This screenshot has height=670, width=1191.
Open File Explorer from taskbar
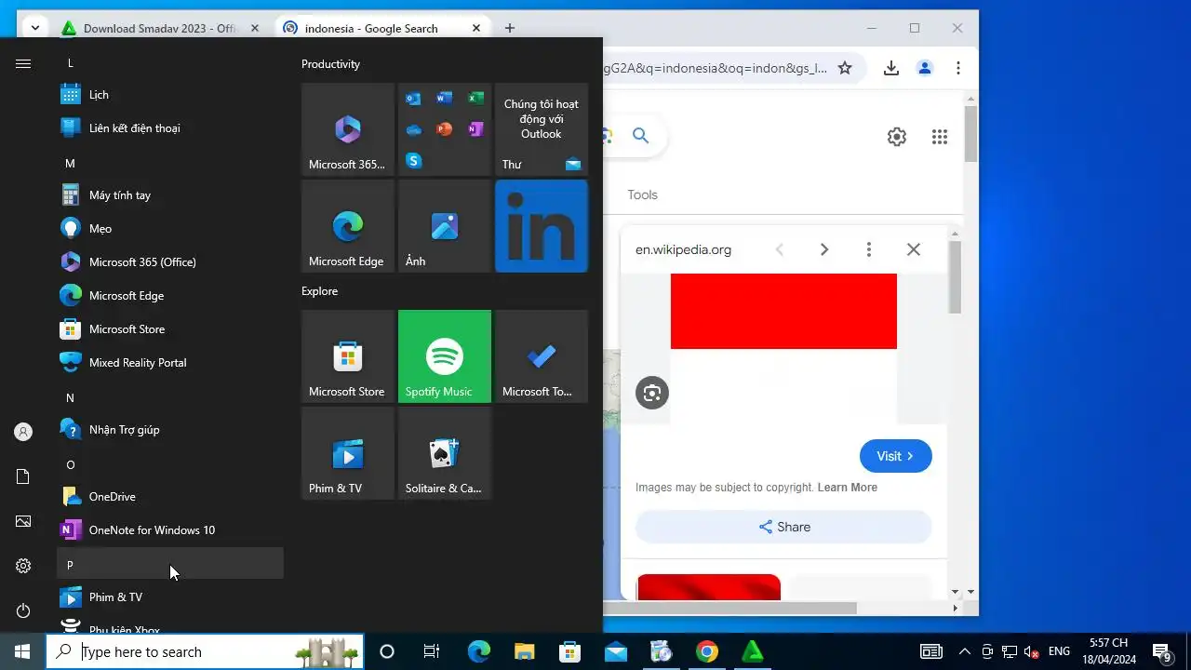click(x=525, y=651)
